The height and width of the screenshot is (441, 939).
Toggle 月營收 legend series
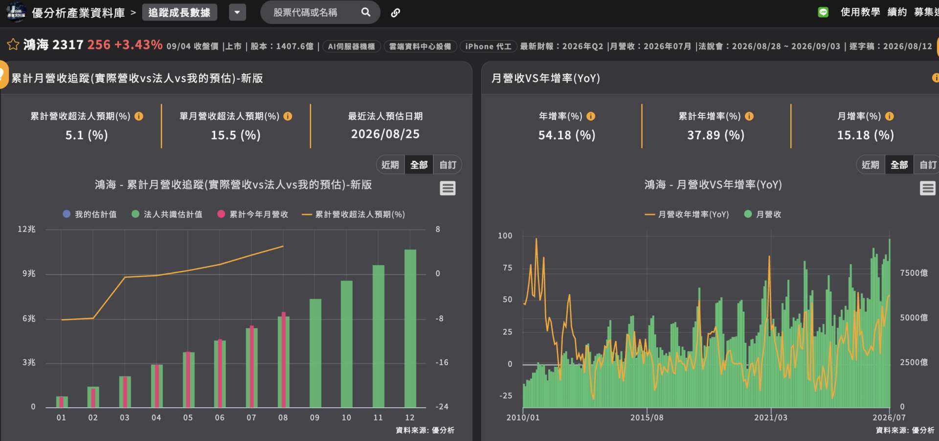763,214
